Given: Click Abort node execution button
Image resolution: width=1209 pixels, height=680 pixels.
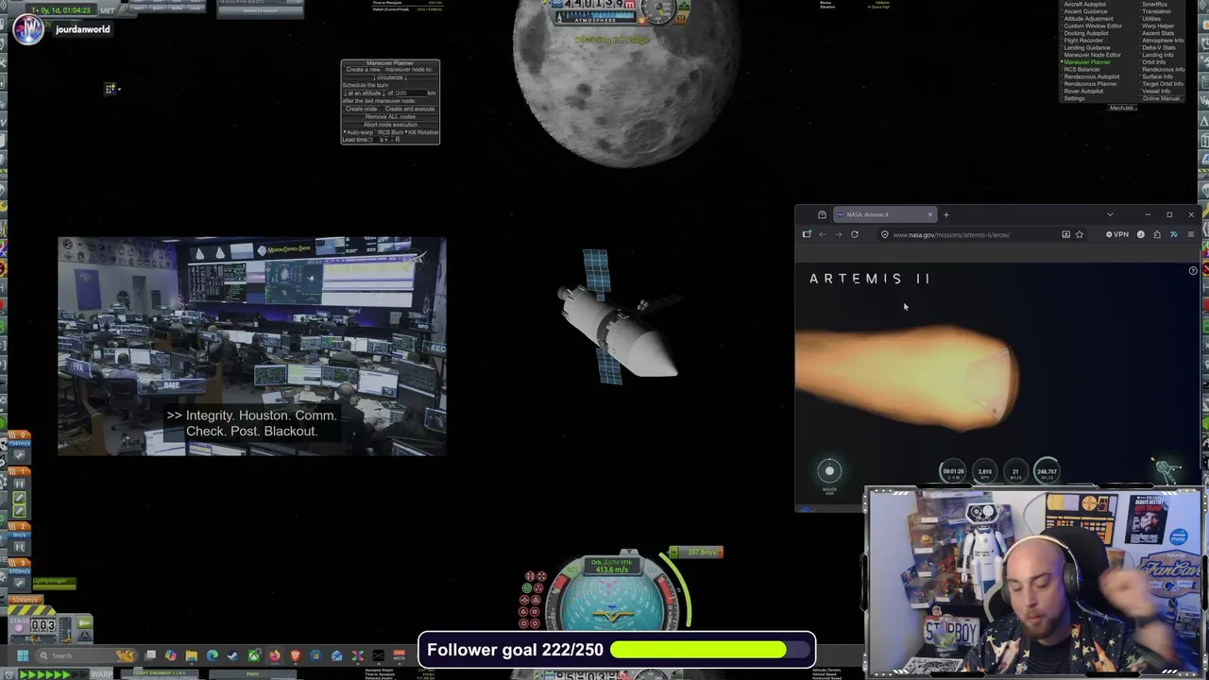Looking at the screenshot, I should coord(390,125).
